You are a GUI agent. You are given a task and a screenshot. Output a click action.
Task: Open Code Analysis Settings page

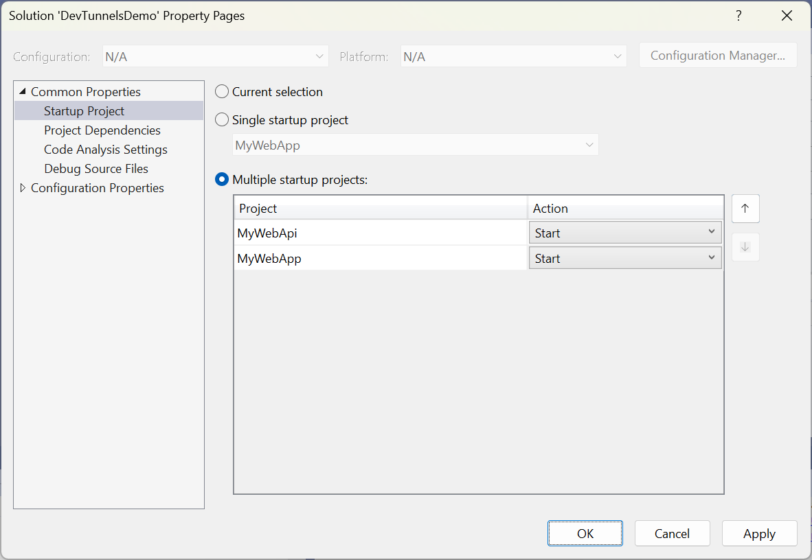105,149
